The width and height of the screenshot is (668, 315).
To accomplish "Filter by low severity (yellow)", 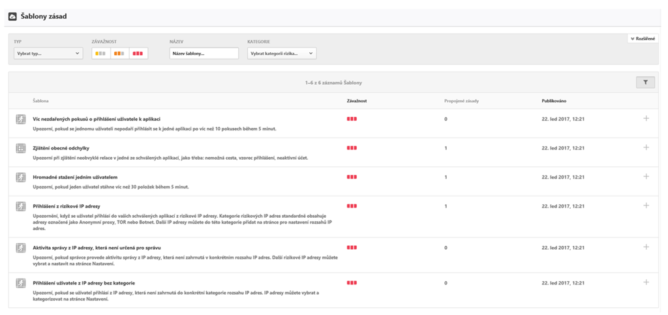I will pyautogui.click(x=101, y=53).
